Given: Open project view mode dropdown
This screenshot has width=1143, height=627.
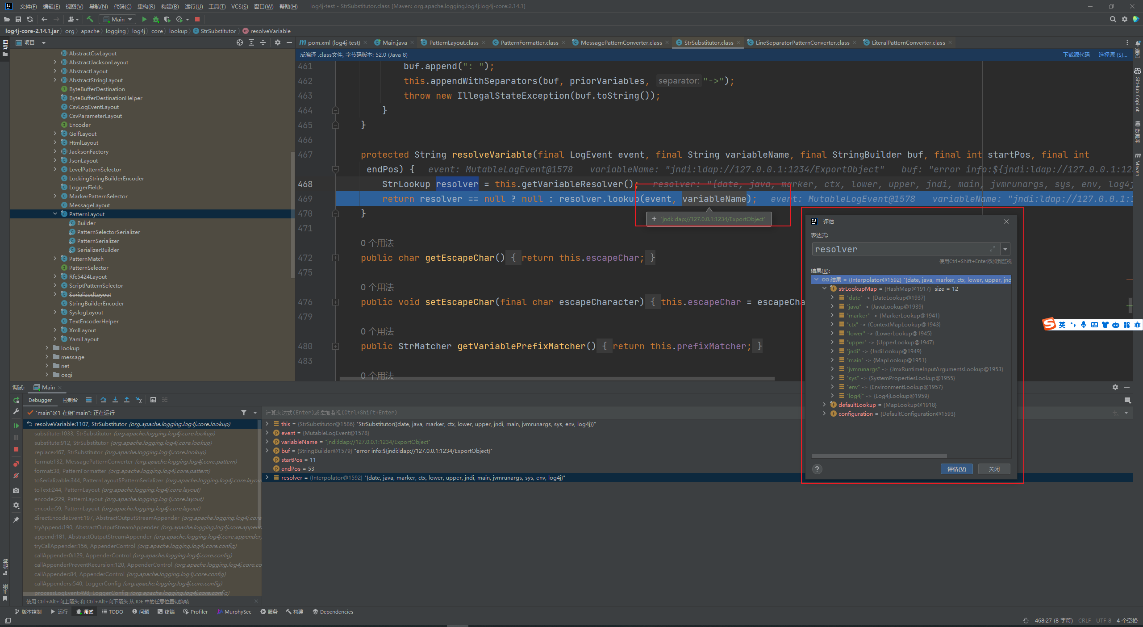Looking at the screenshot, I should click(x=44, y=42).
